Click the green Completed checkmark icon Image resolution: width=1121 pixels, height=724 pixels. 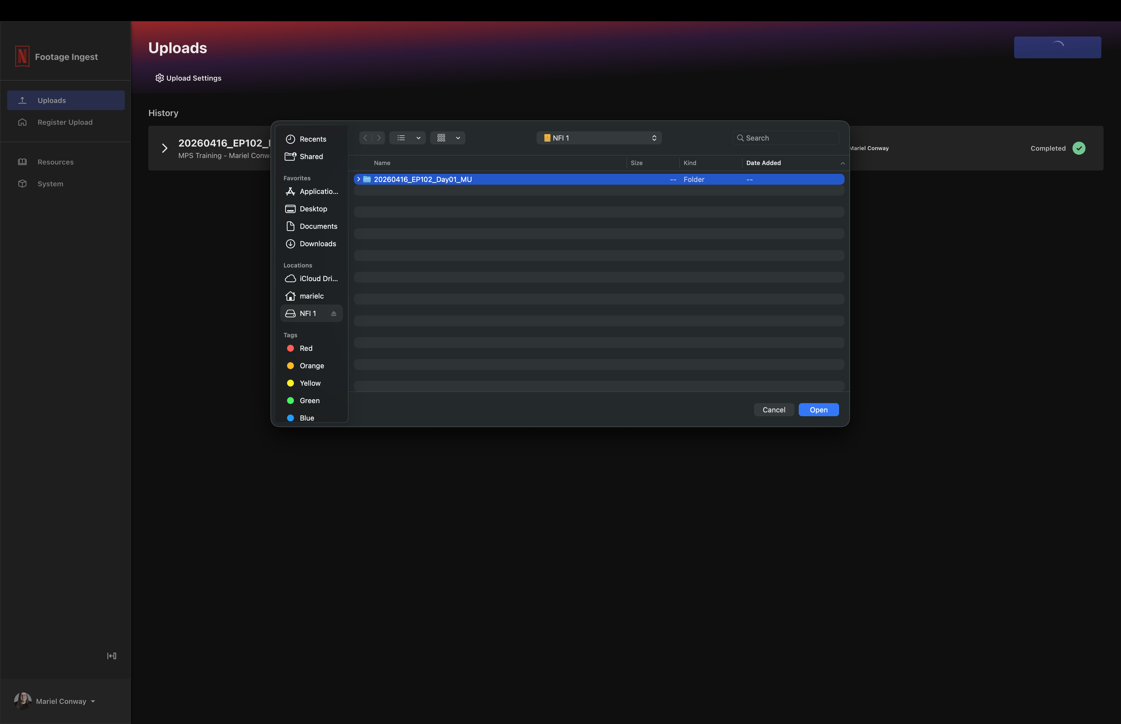[1079, 148]
